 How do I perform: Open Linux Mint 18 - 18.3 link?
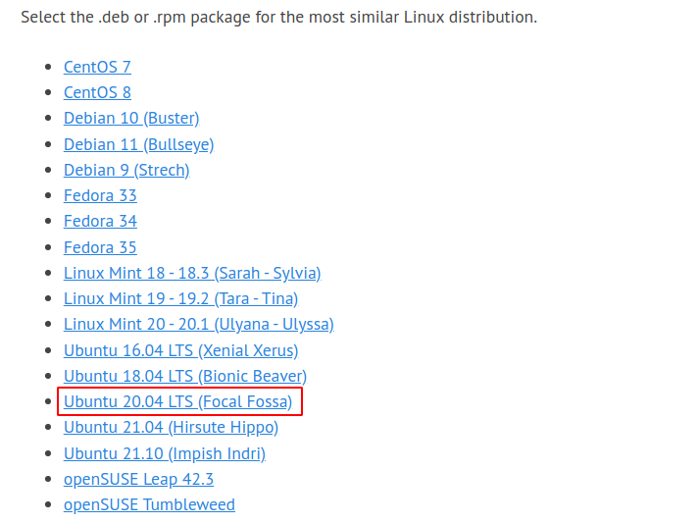pos(192,273)
